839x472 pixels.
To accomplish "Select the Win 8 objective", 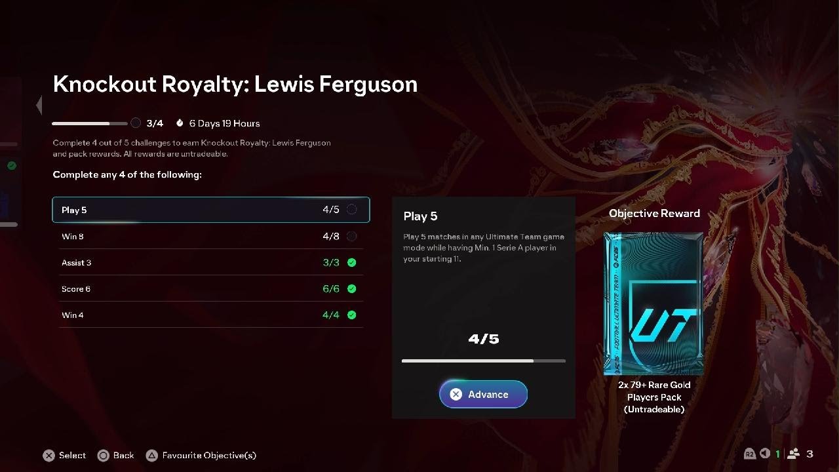I will [x=210, y=236].
